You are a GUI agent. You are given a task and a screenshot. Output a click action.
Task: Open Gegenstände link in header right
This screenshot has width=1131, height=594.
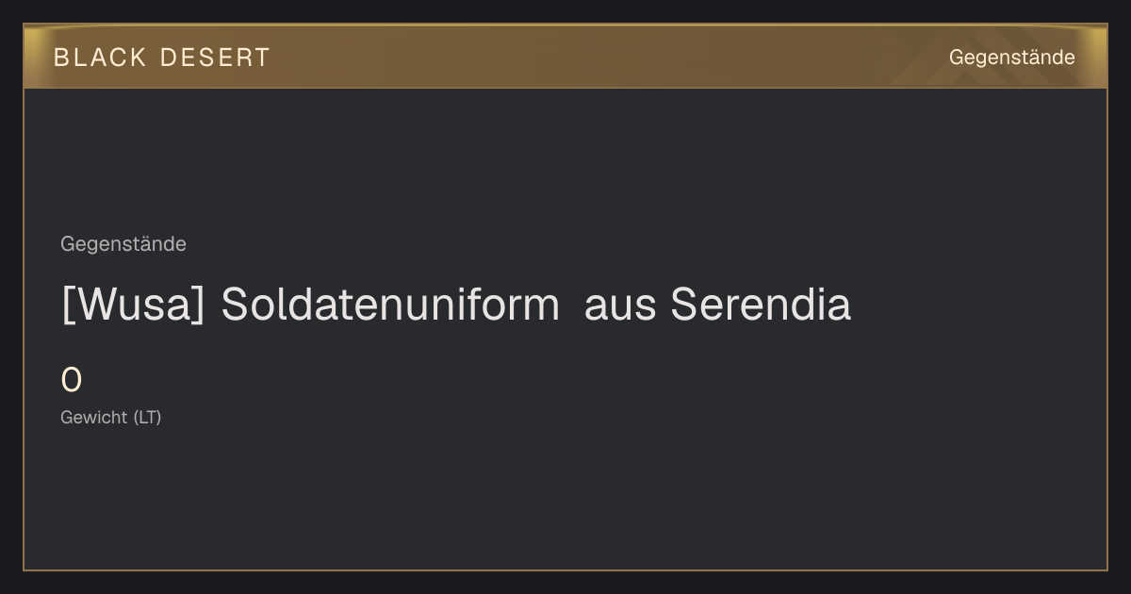(x=1011, y=58)
